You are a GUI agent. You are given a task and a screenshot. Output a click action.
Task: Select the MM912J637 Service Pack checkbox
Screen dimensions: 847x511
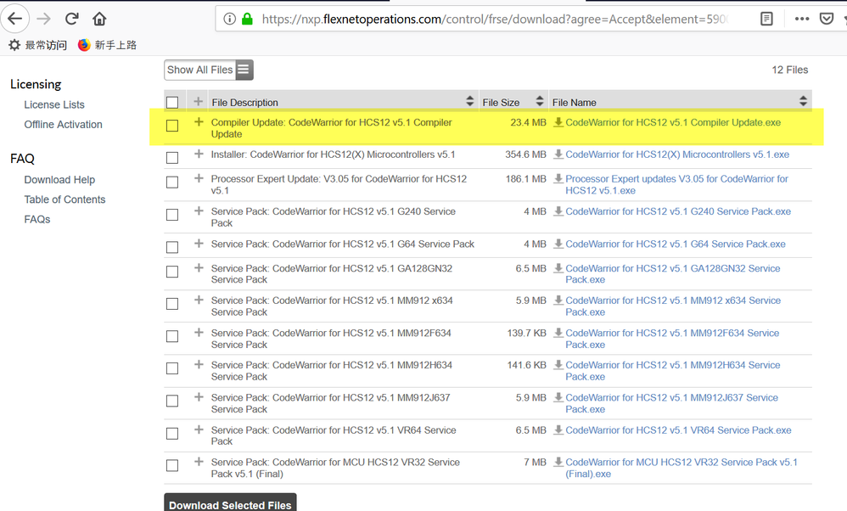172,401
